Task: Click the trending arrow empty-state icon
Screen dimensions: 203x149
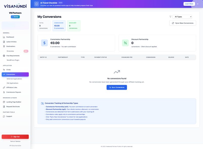Action: coord(117,72)
